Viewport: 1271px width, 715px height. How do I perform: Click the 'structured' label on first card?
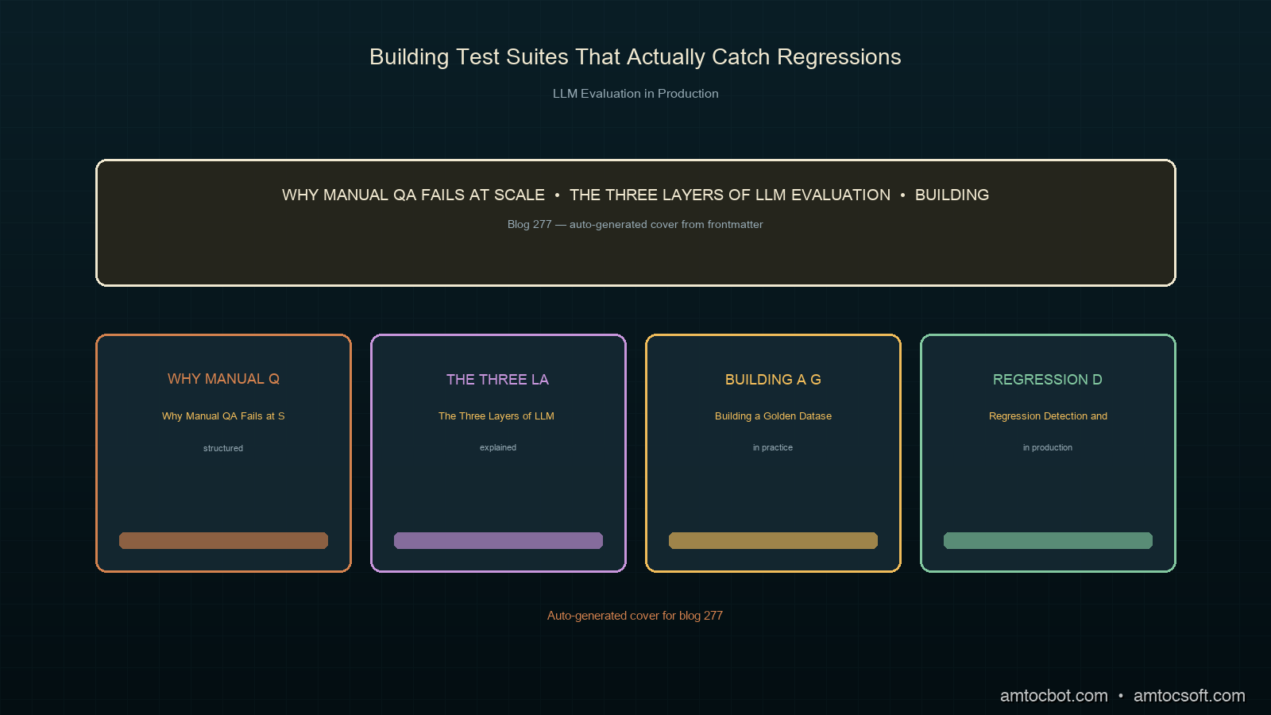coord(223,448)
